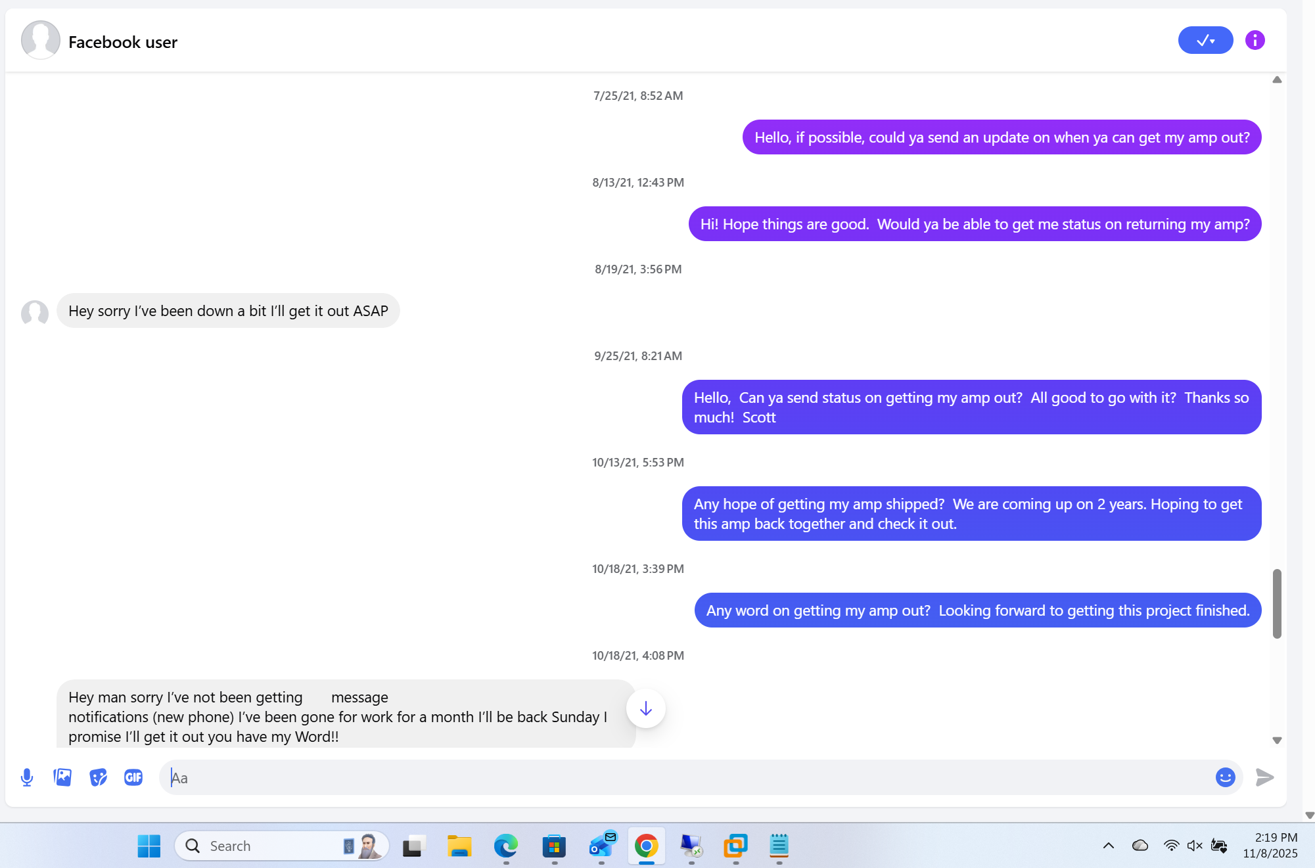Open the Windows Start menu
Viewport: 1315px width, 868px height.
[149, 846]
